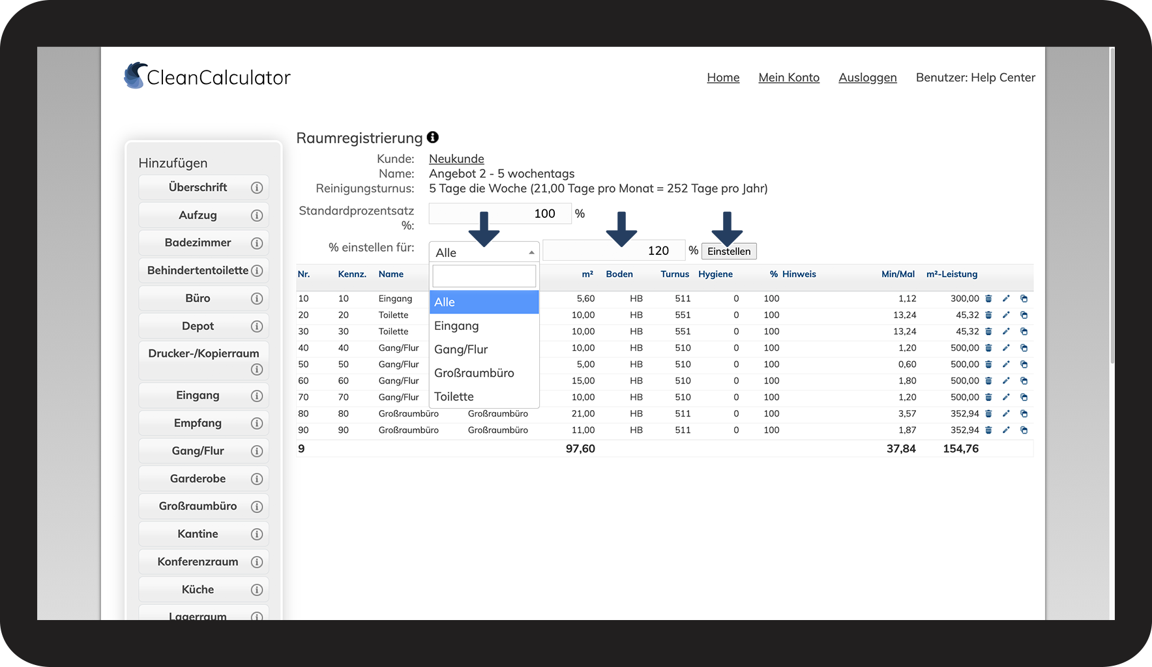Click the Standardprozentsatz input field
The width and height of the screenshot is (1152, 667).
(x=499, y=214)
